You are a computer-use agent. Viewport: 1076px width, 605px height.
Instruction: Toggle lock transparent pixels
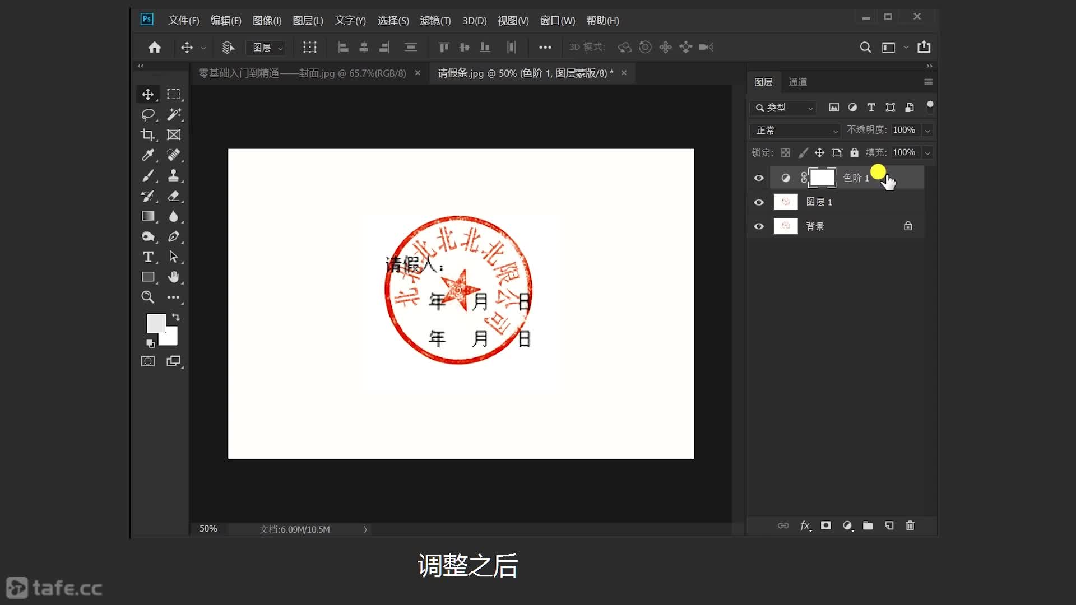(x=786, y=152)
